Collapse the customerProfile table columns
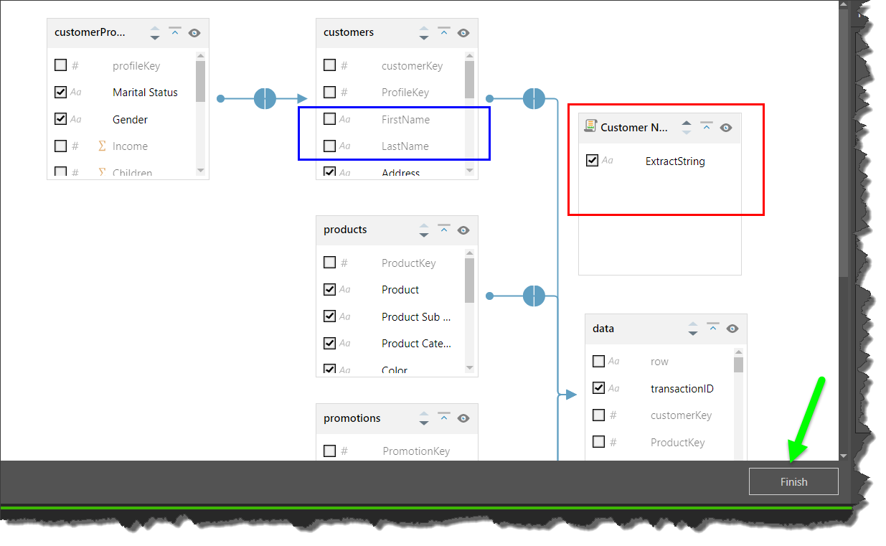The width and height of the screenshot is (886, 546). pyautogui.click(x=175, y=32)
